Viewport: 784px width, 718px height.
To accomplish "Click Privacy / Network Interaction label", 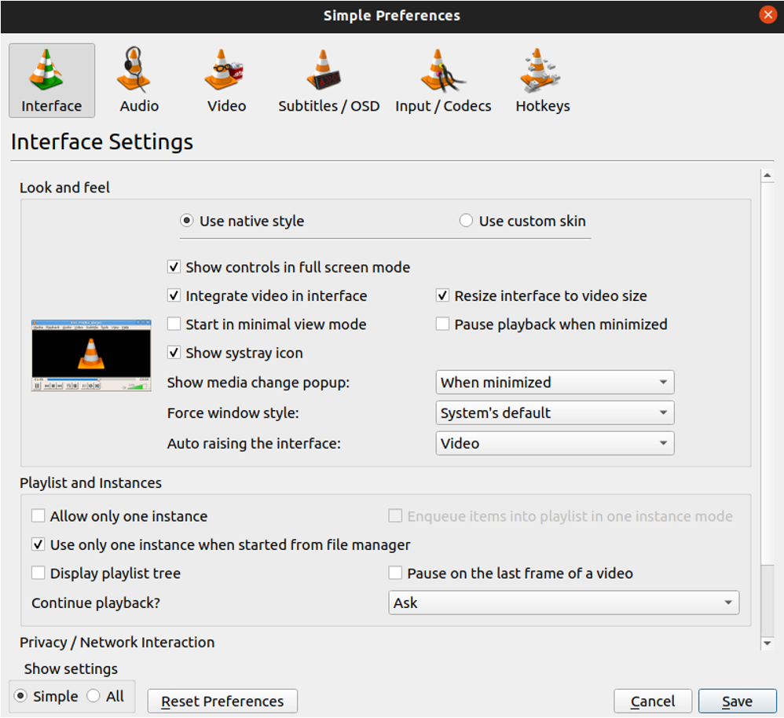I will pos(117,642).
